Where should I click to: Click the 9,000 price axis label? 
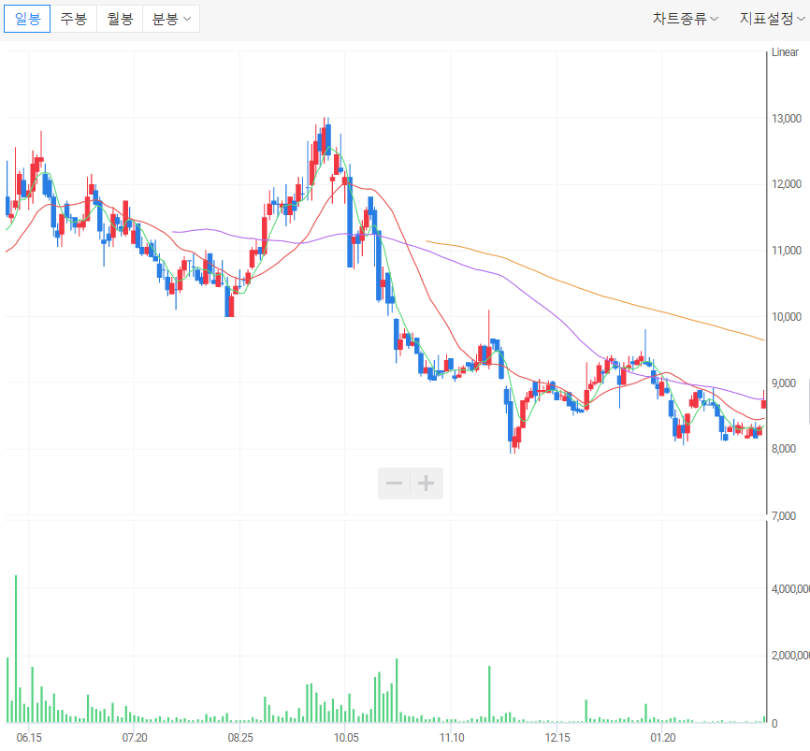[784, 383]
